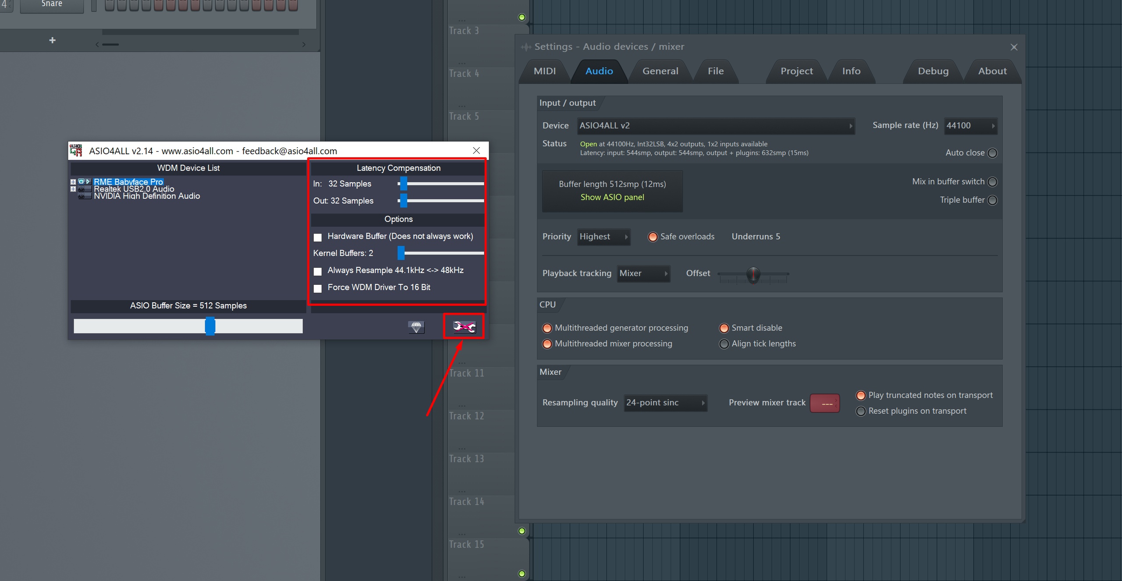The image size is (1122, 581).
Task: Switch to the About tab
Action: [992, 71]
